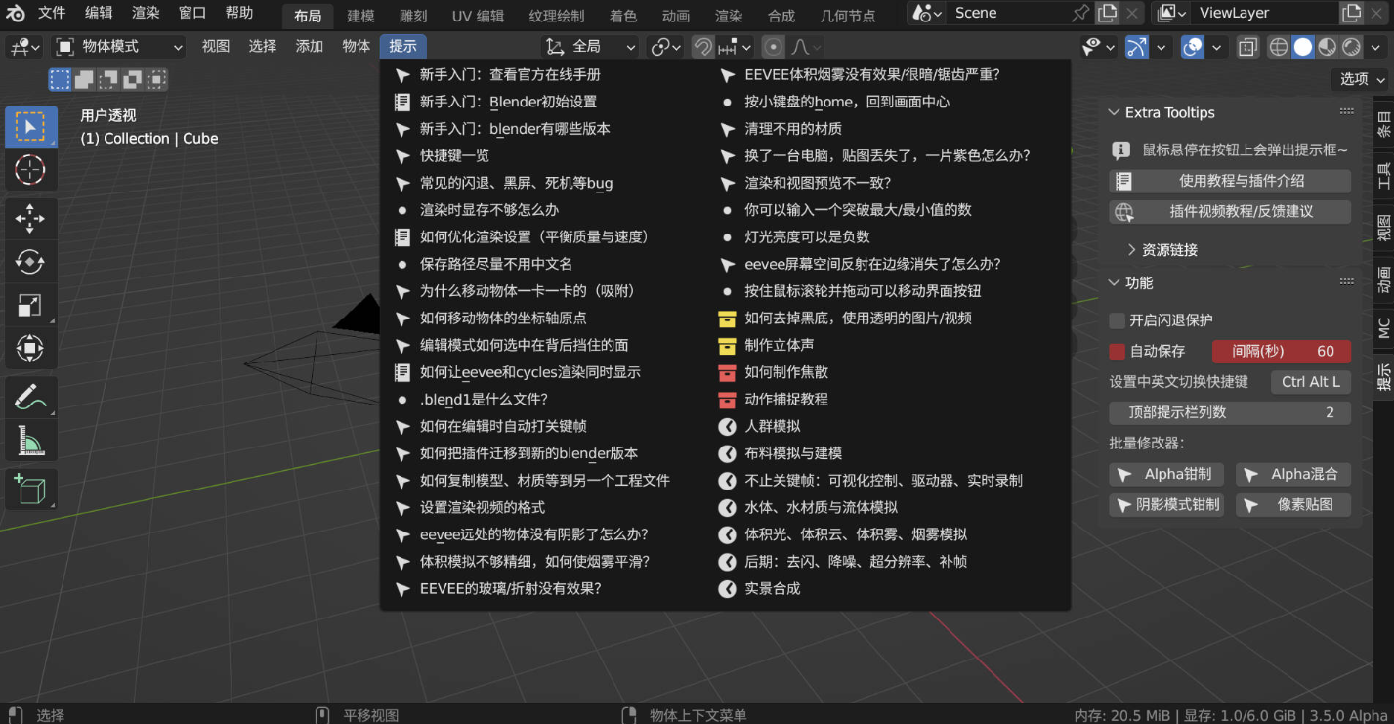Image resolution: width=1394 pixels, height=724 pixels.
Task: Open the 文件 menu
Action: click(52, 13)
